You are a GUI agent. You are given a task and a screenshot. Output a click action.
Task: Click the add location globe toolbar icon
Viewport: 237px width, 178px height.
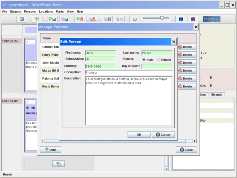52,19
